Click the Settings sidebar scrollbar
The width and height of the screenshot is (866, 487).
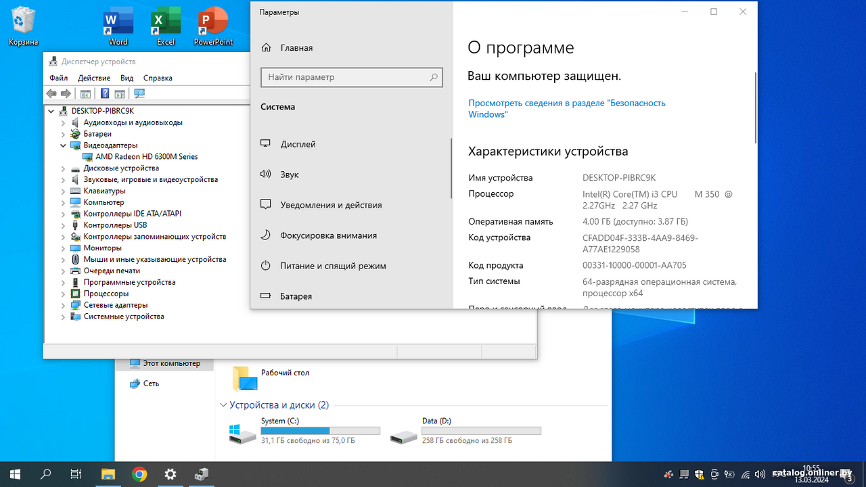click(x=451, y=168)
